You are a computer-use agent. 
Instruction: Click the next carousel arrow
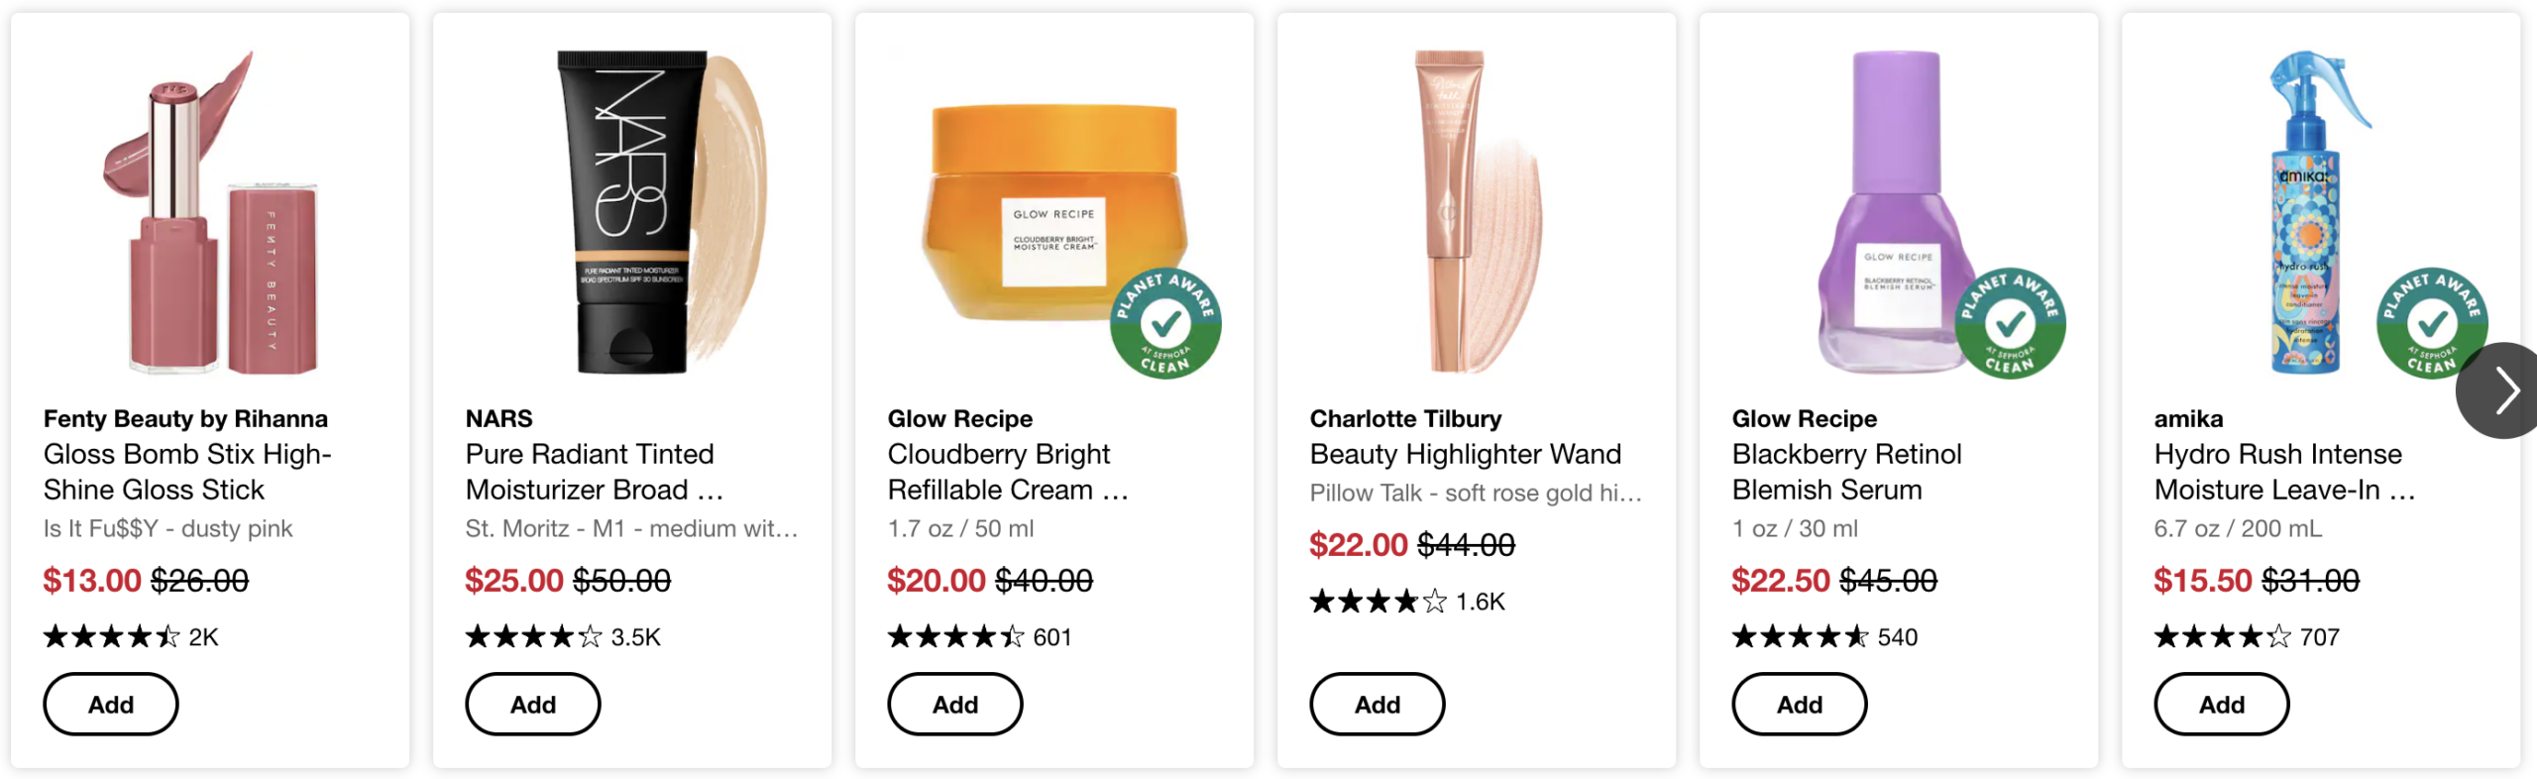coord(2504,390)
